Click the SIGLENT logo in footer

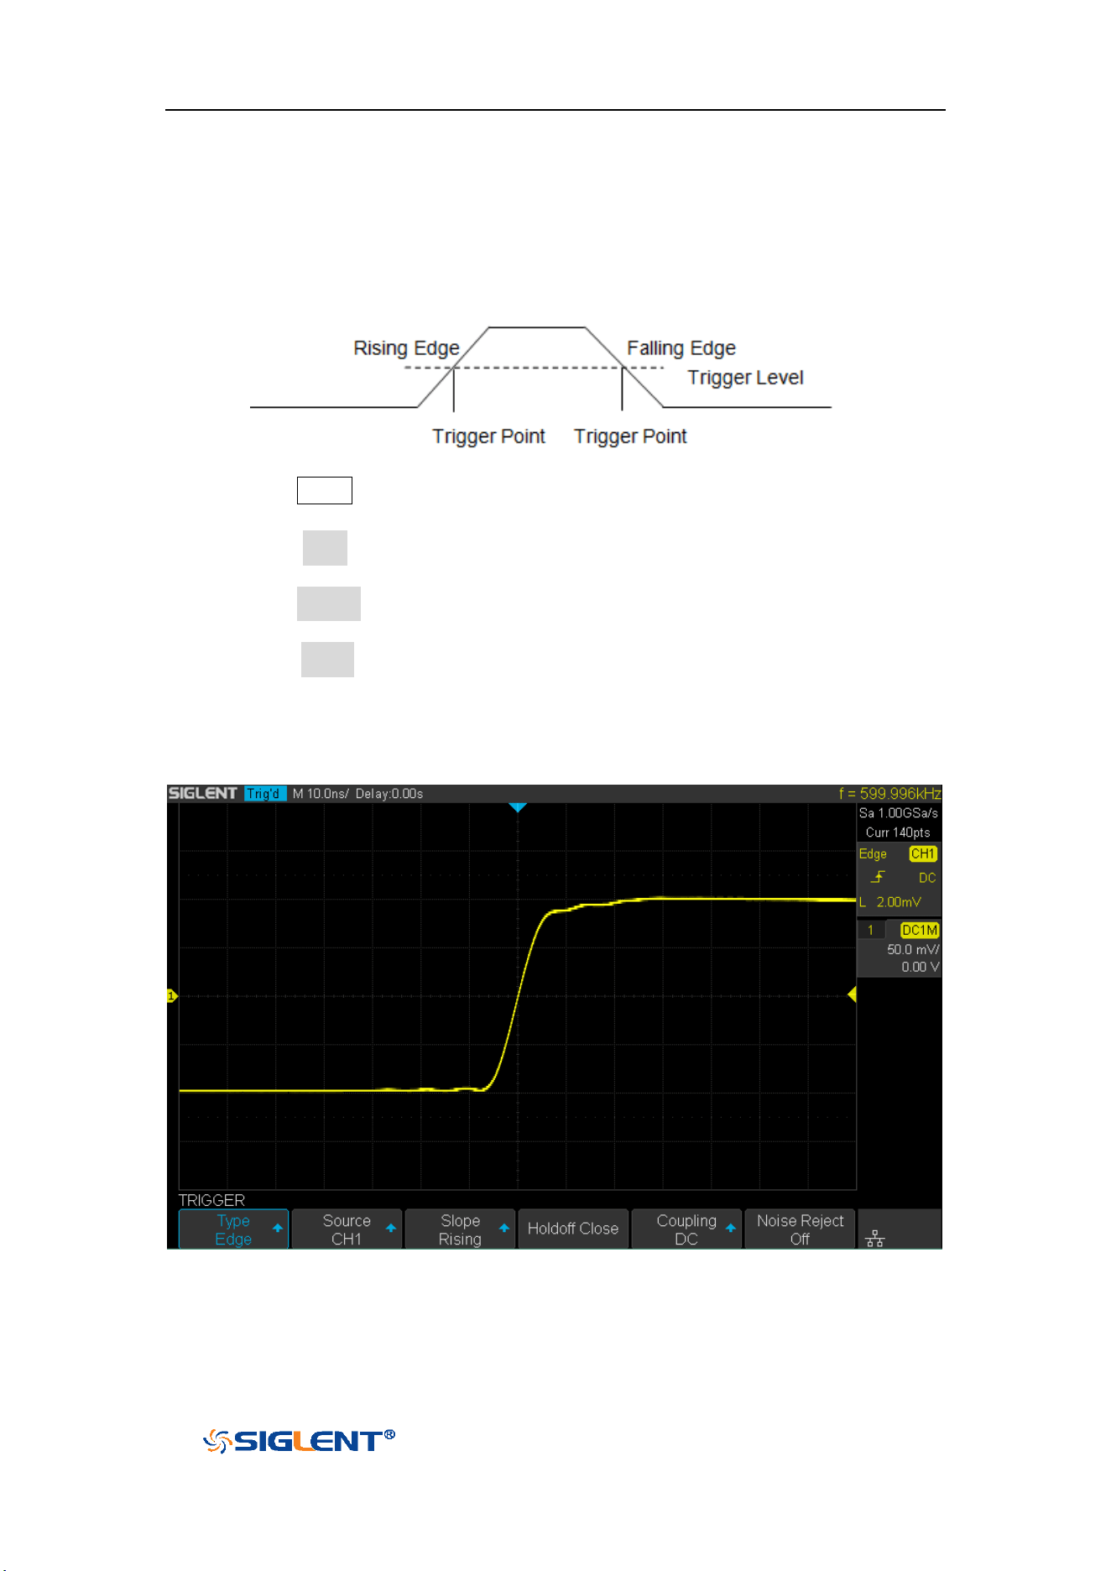coord(299,1441)
